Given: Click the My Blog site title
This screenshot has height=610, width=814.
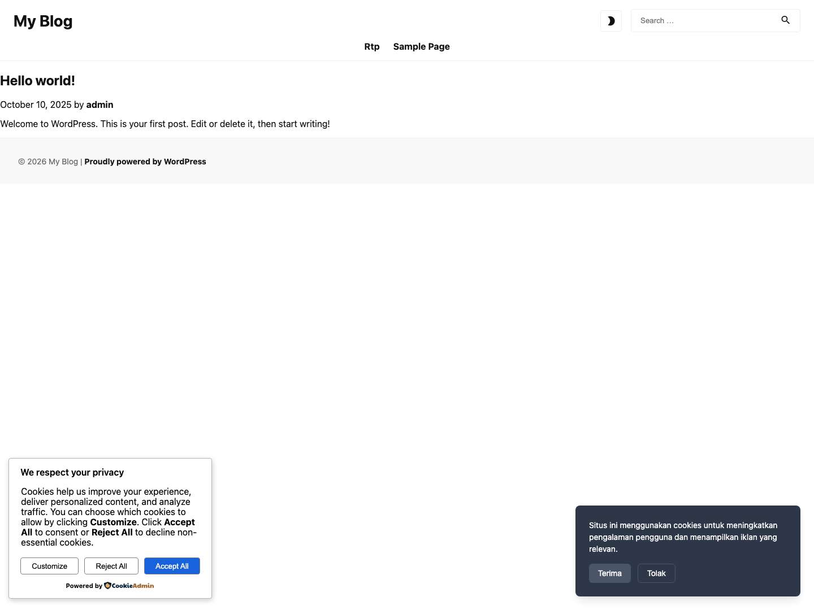Looking at the screenshot, I should pos(43,21).
